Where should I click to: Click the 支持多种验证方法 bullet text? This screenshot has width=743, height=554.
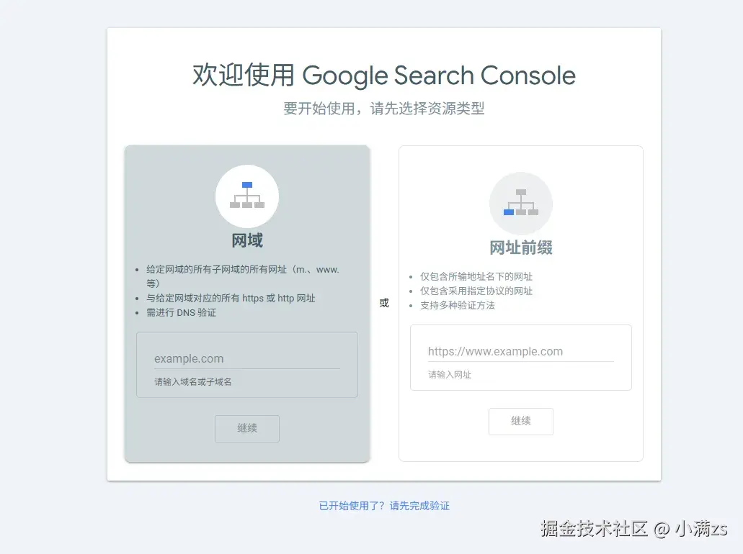click(x=458, y=305)
